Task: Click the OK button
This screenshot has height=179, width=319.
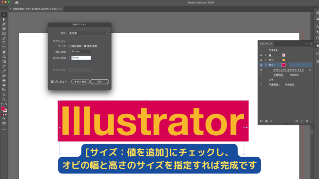Action: (99, 82)
